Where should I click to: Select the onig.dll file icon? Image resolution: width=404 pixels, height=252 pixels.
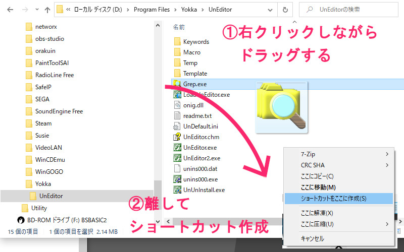(x=177, y=105)
